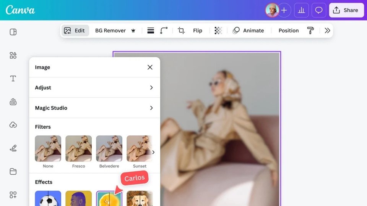The width and height of the screenshot is (367, 206).
Task: Expand the Adjust section
Action: pos(151,87)
